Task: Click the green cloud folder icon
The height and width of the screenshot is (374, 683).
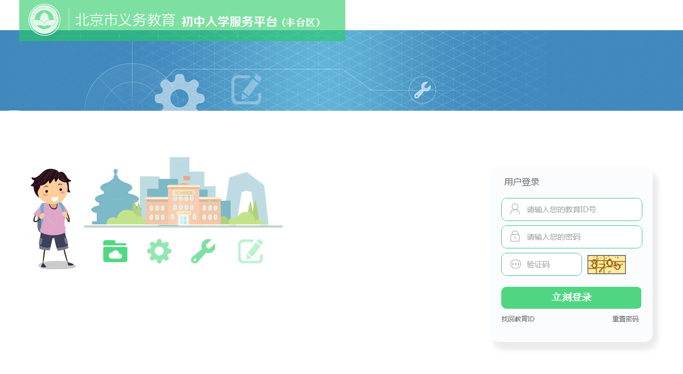Action: point(115,251)
